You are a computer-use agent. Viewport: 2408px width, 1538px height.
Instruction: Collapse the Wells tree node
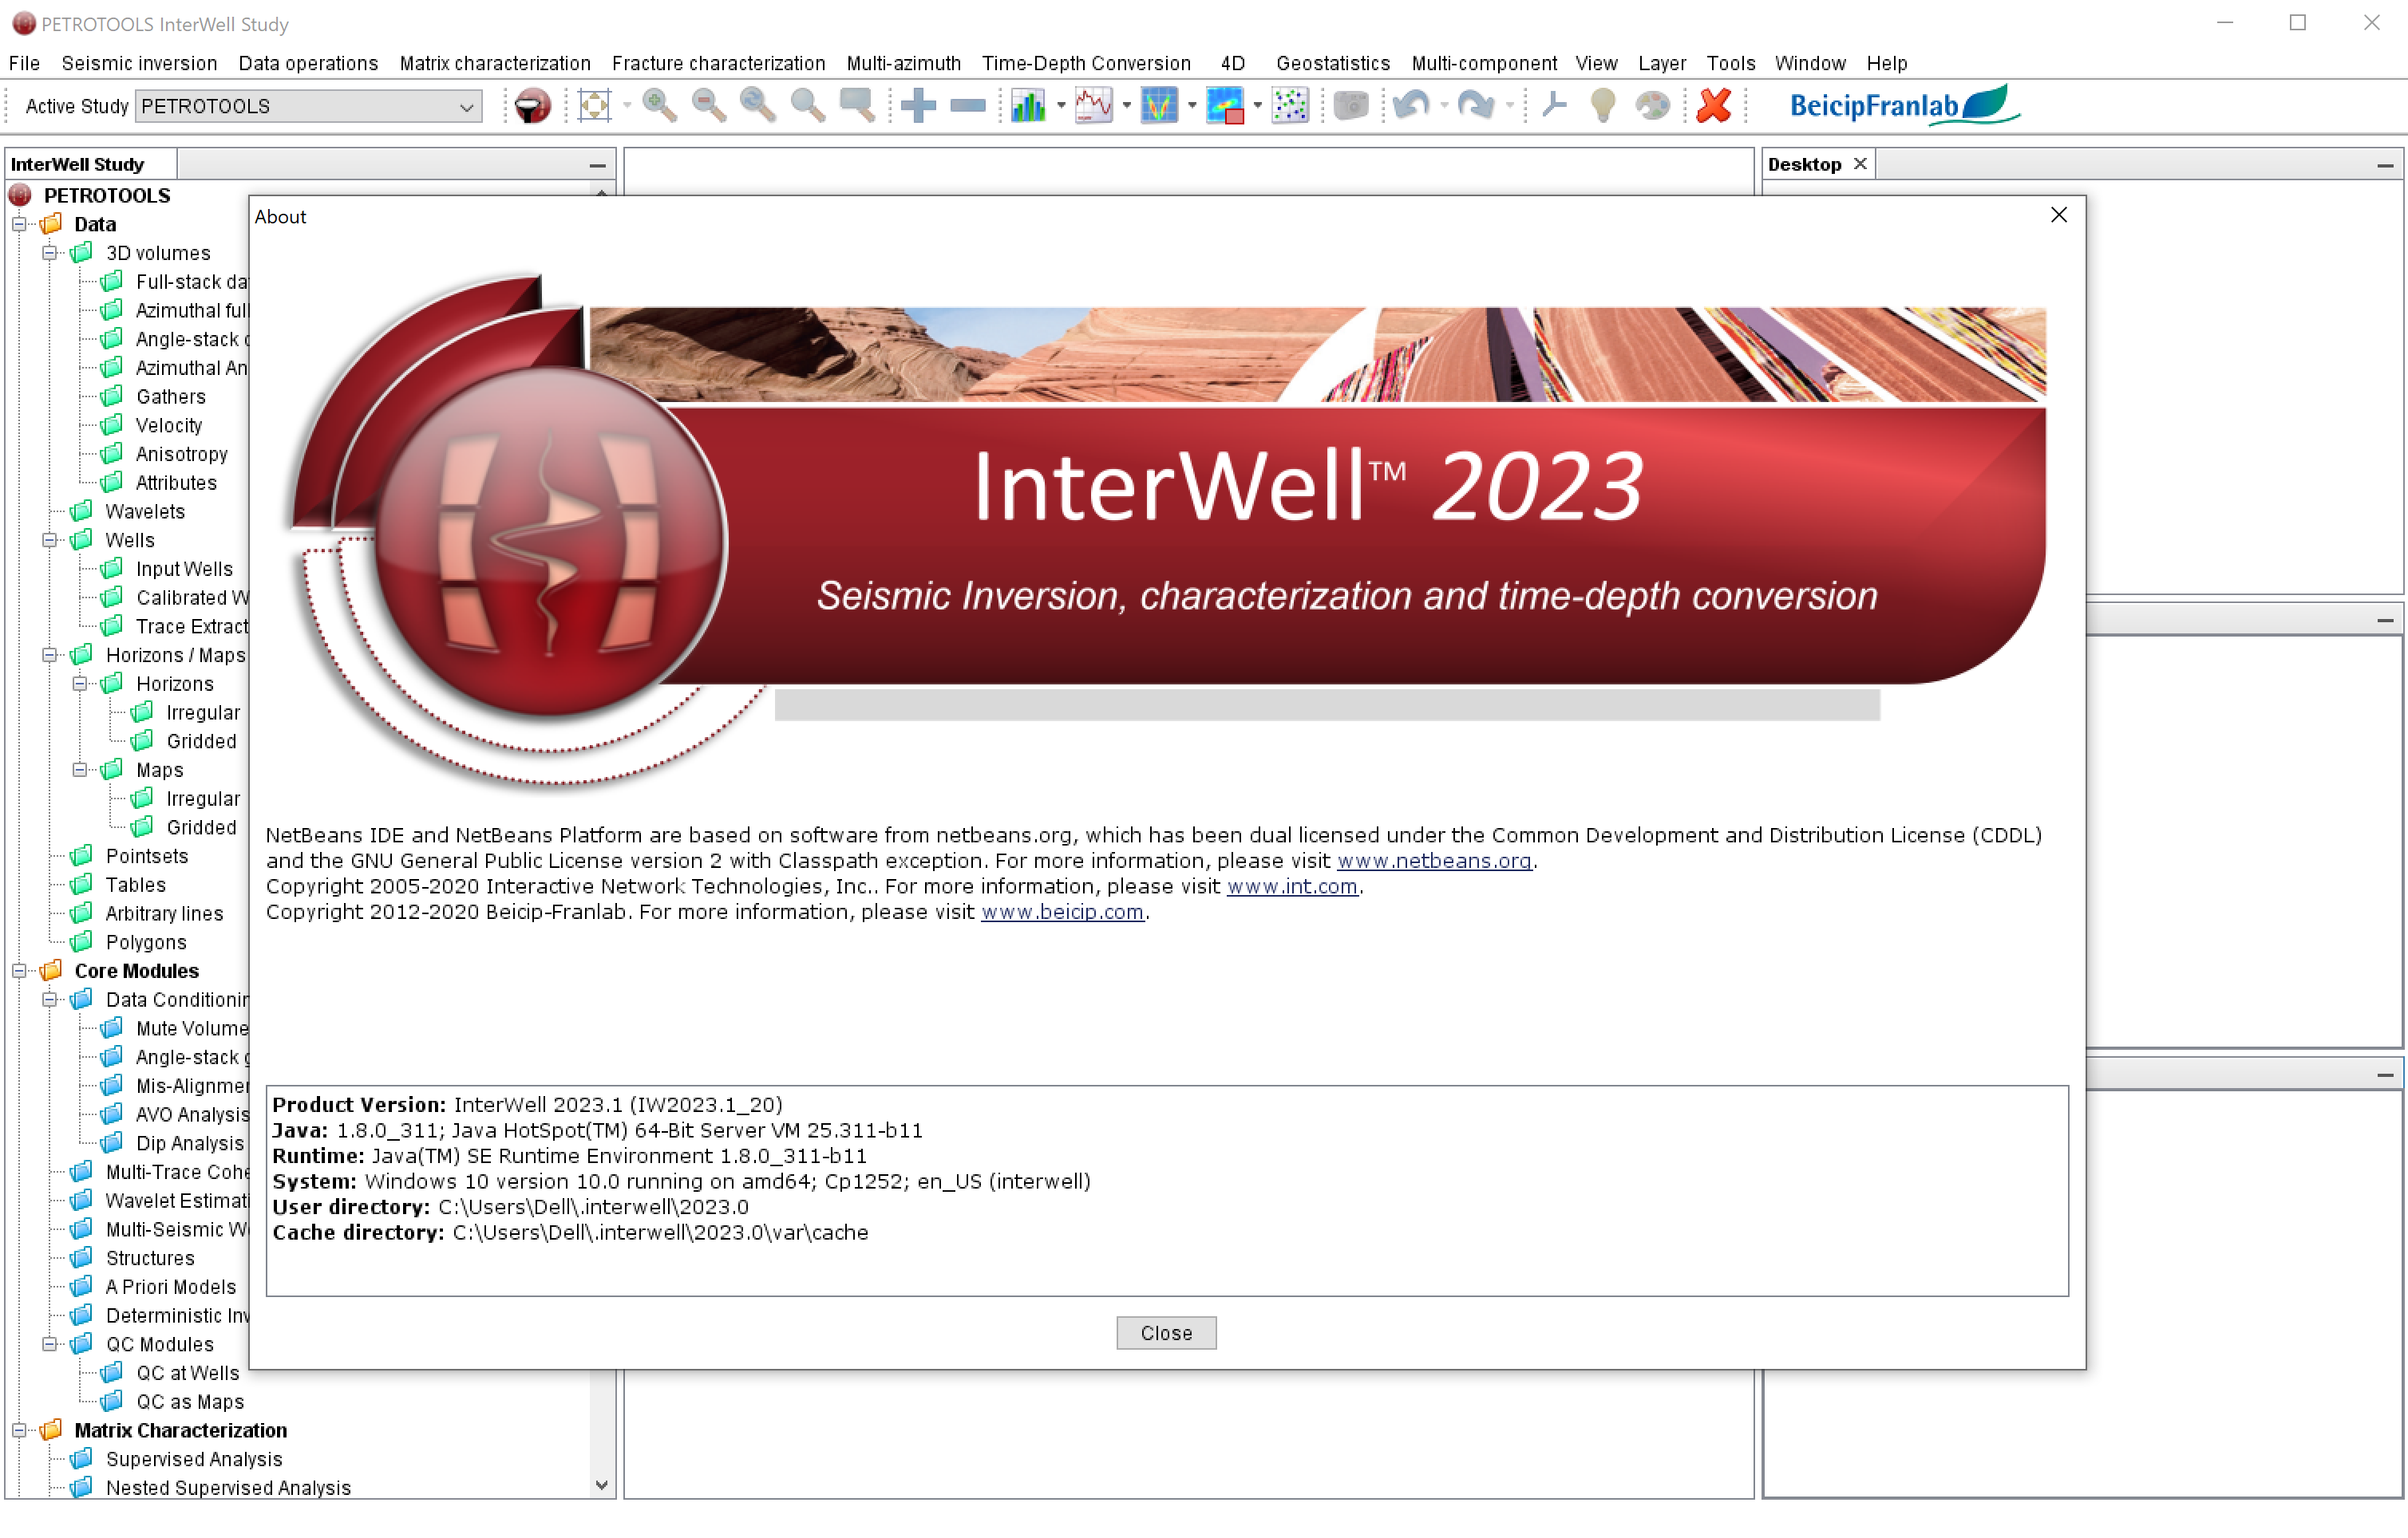click(49, 541)
